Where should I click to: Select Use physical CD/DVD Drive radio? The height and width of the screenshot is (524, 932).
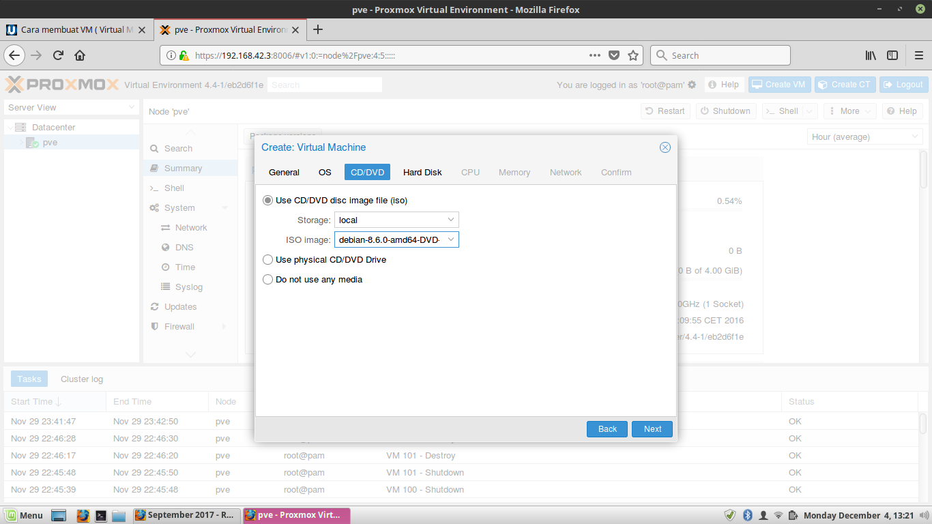(x=267, y=259)
